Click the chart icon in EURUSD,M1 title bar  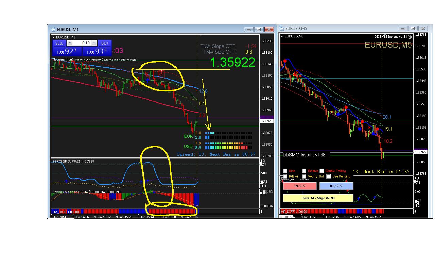pyautogui.click(x=53, y=30)
